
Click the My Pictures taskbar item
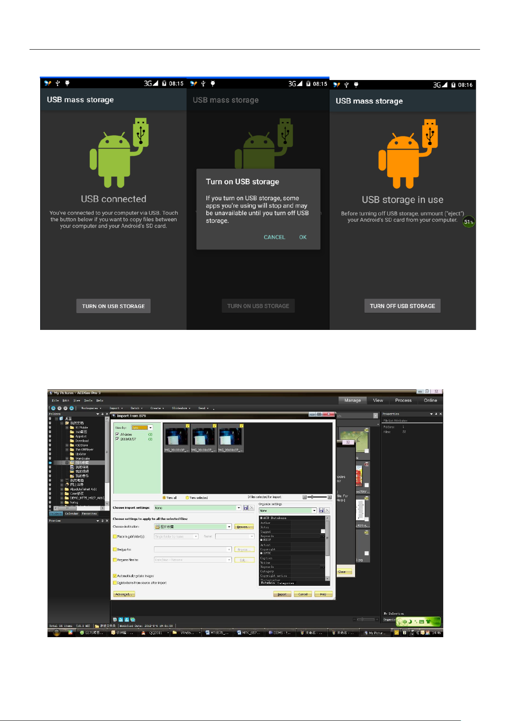pyautogui.click(x=376, y=633)
